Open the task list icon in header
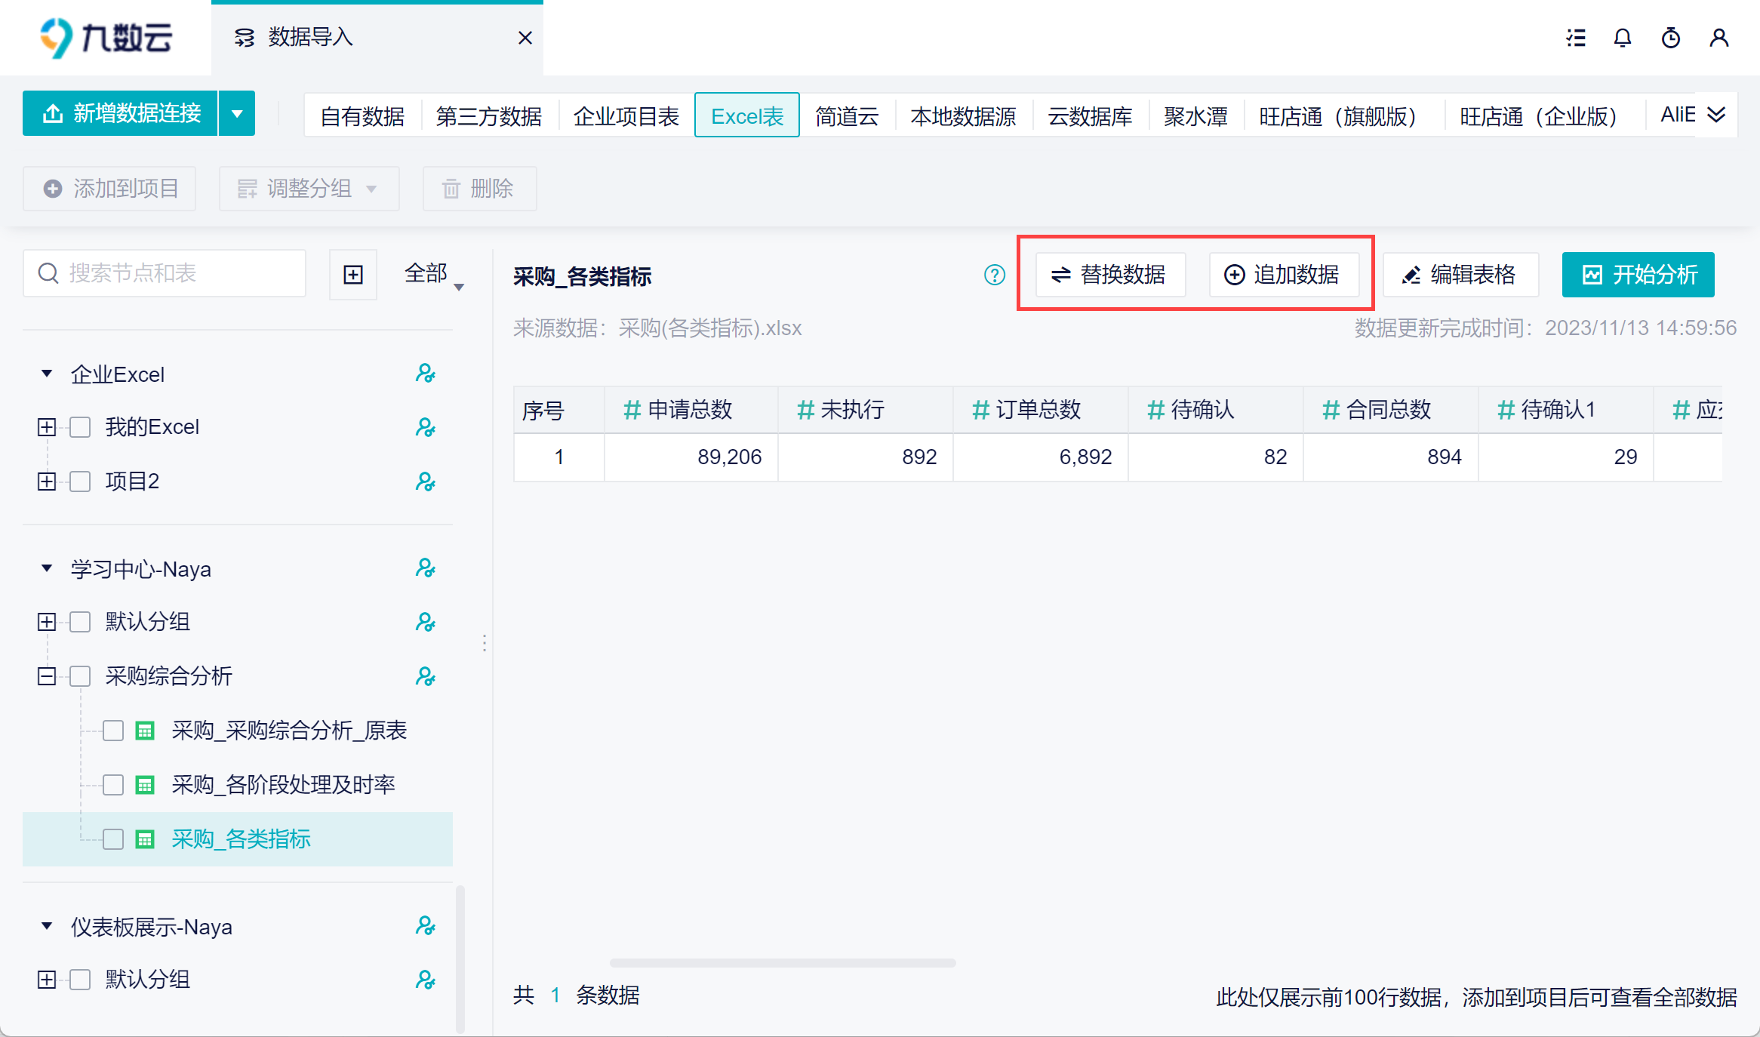This screenshot has height=1037, width=1760. (x=1576, y=38)
